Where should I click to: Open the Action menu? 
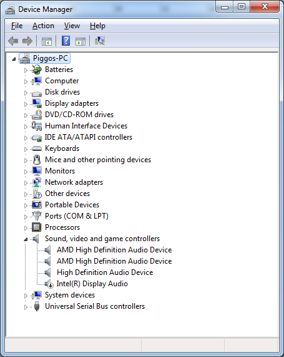click(x=43, y=26)
